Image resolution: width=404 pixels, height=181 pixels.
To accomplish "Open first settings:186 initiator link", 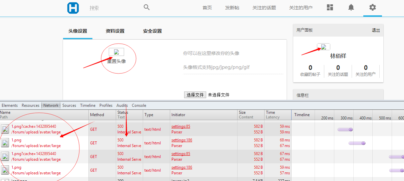I will pyautogui.click(x=181, y=140).
